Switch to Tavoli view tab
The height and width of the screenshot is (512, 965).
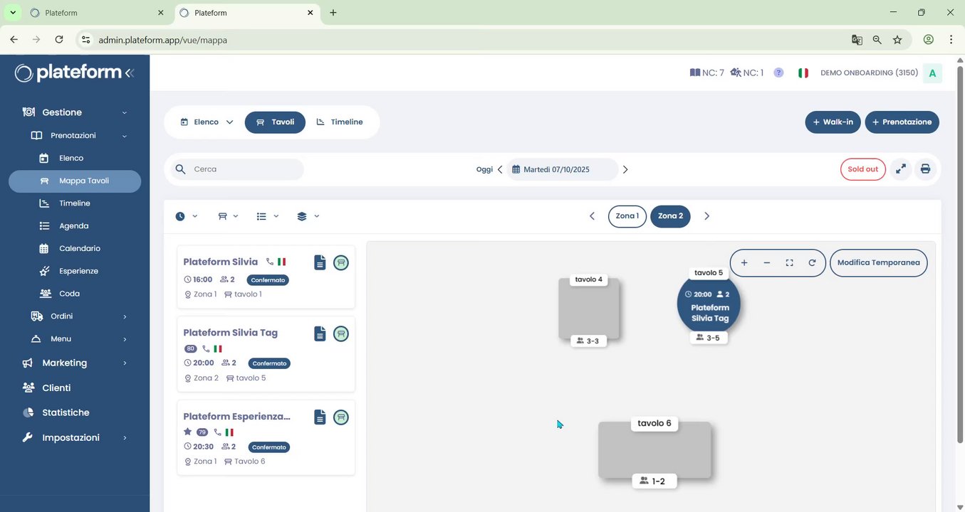(x=275, y=122)
